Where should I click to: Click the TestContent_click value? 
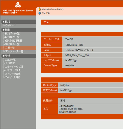point(74,45)
